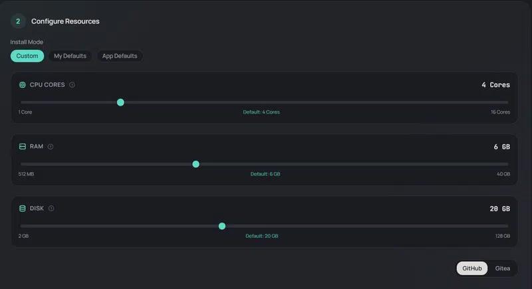Click the Disk database icon
Screen dimensions: 532x289
click(x=23, y=208)
